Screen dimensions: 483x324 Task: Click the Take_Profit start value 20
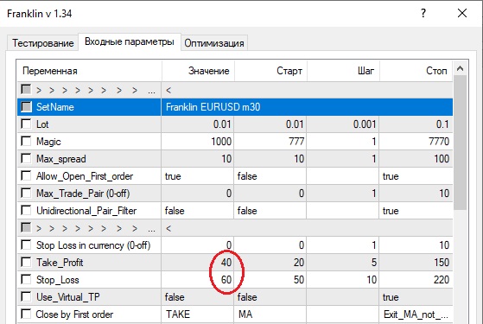tap(270, 263)
